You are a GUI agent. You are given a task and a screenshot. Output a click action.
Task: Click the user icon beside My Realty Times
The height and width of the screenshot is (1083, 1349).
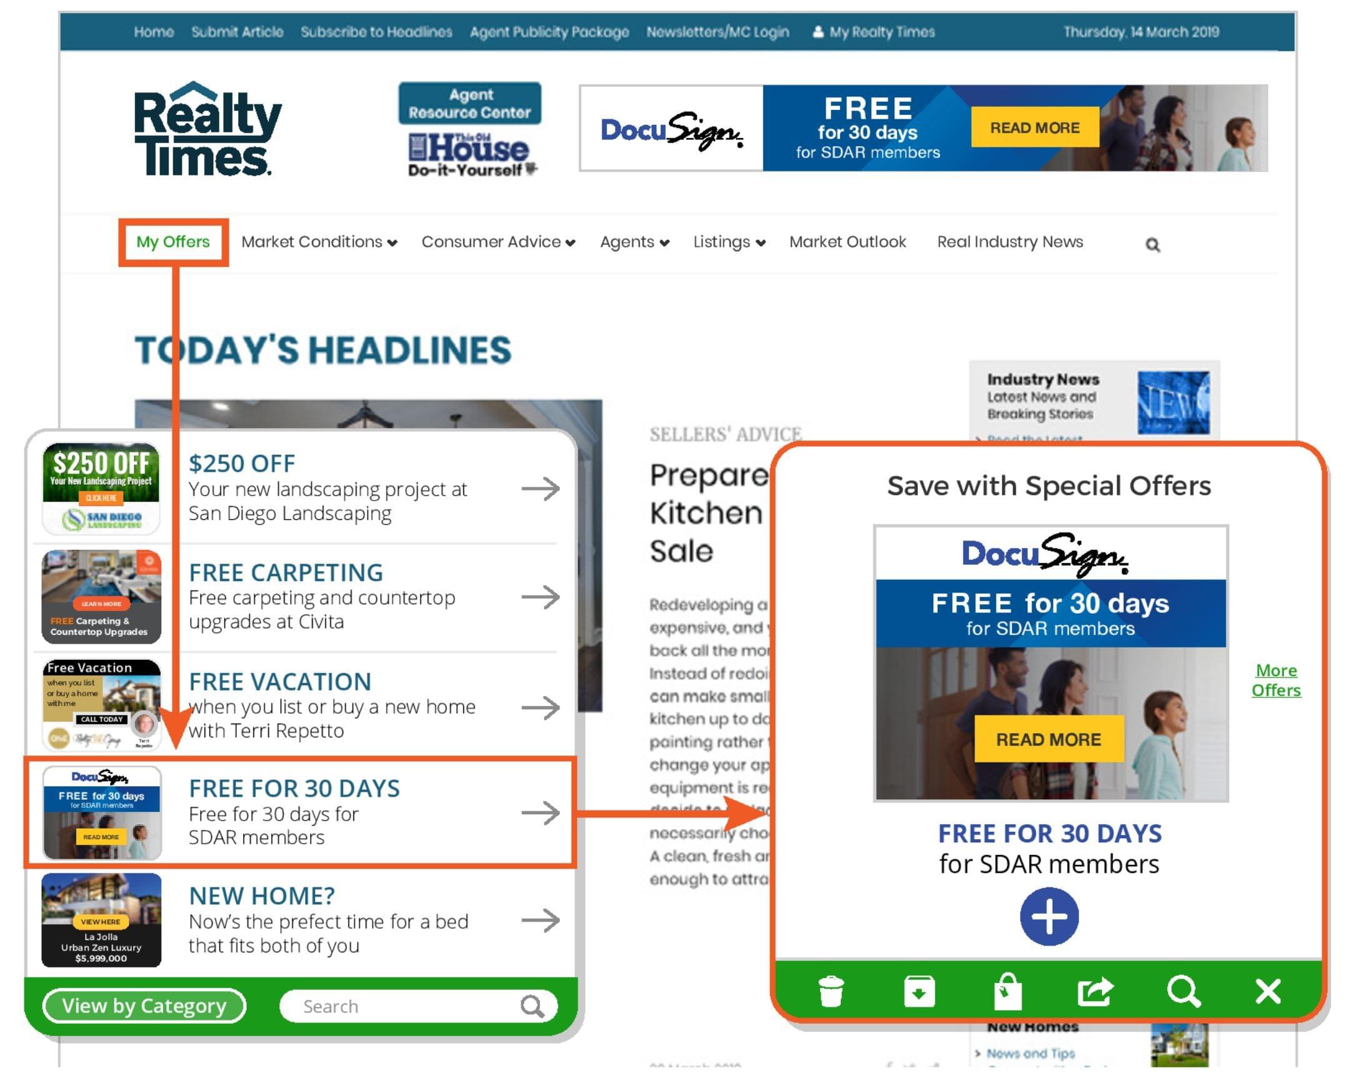tap(817, 32)
